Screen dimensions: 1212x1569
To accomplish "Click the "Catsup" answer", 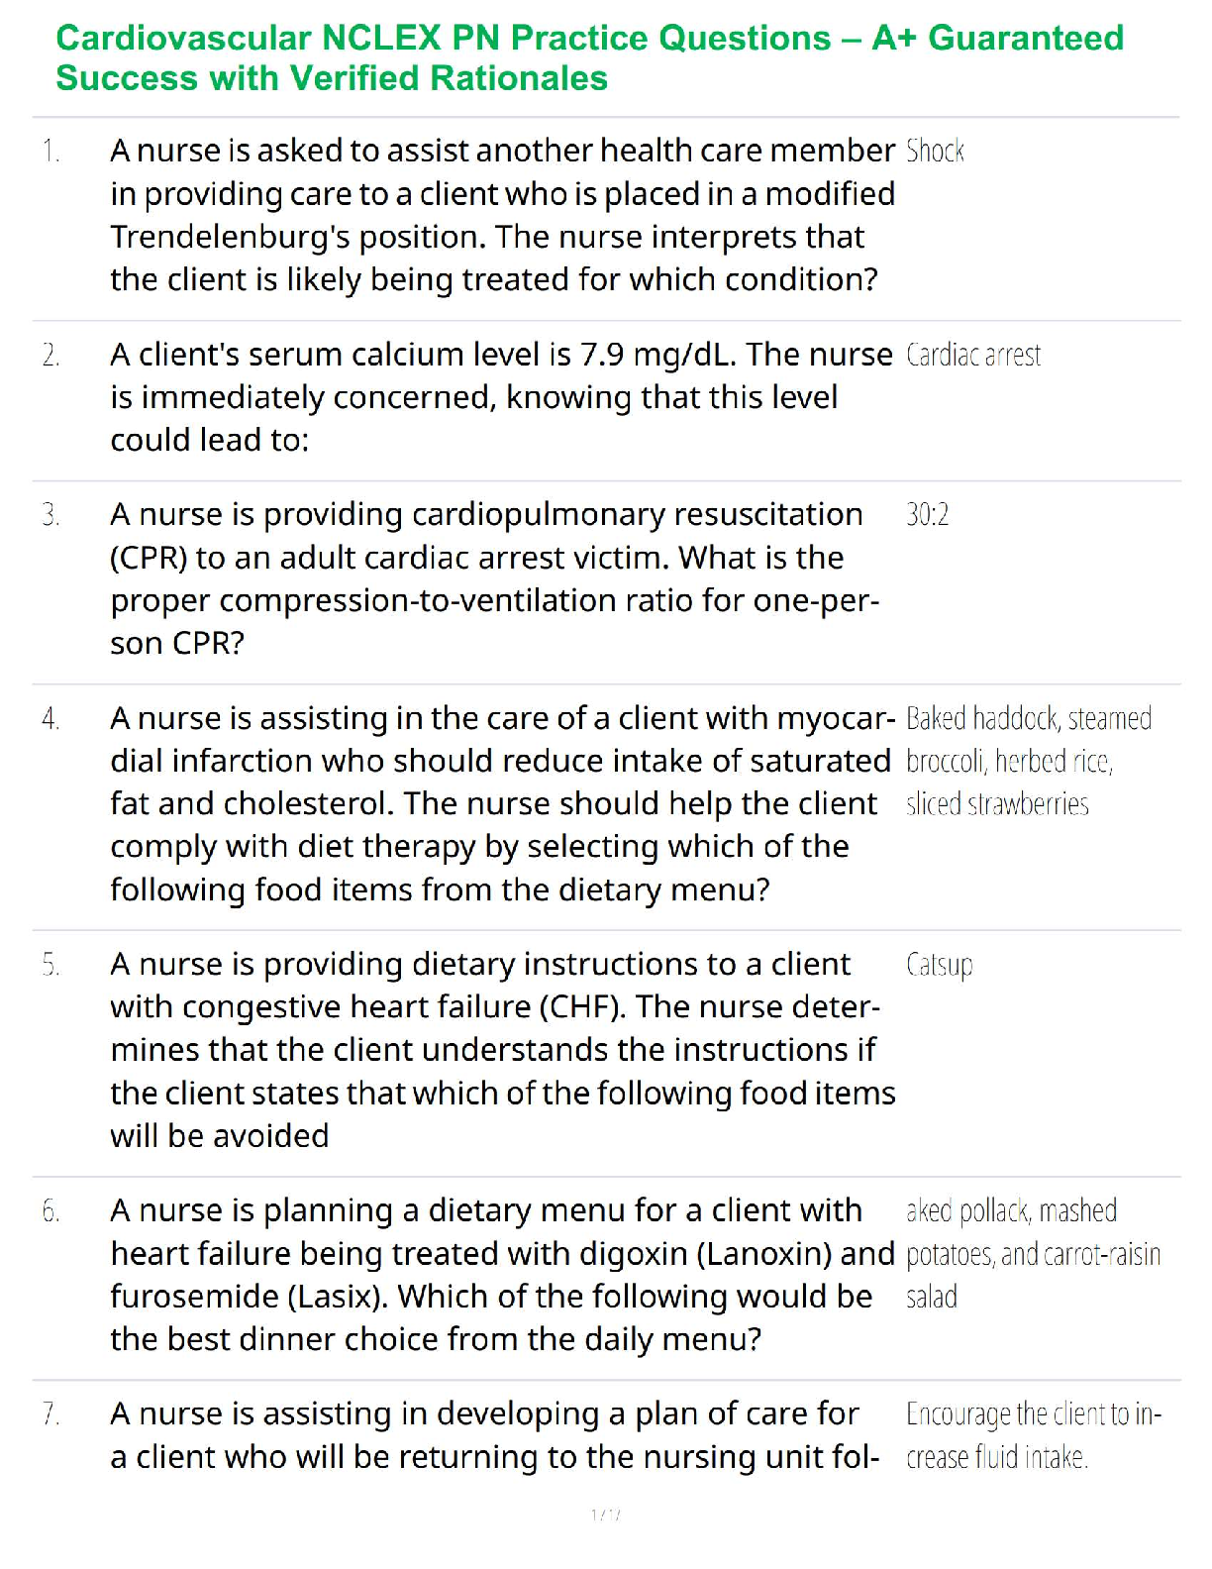I will click(x=939, y=965).
